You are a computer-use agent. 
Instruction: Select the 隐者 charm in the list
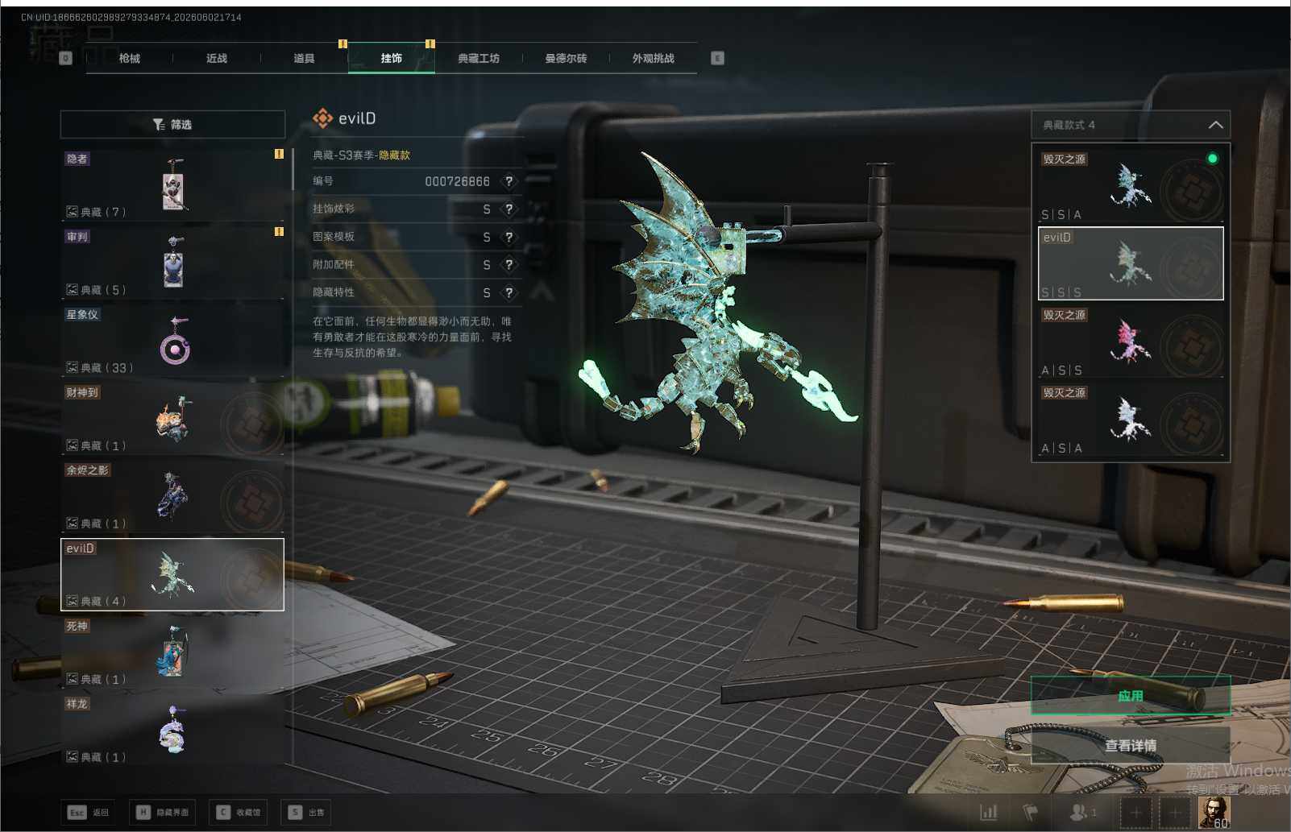pyautogui.click(x=172, y=184)
